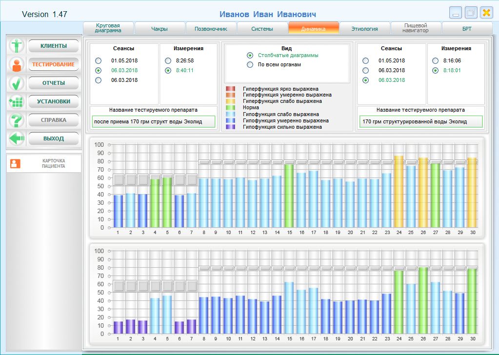
Task: Switch to the Чакры tab
Action: [x=160, y=29]
